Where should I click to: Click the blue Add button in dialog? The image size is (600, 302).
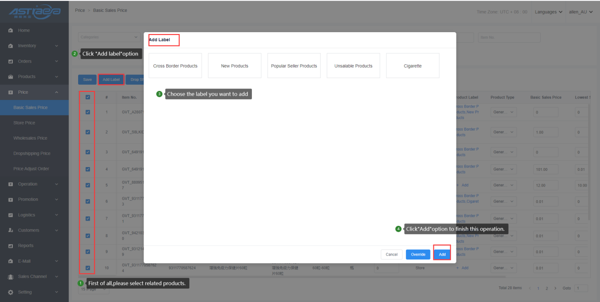(x=442, y=255)
